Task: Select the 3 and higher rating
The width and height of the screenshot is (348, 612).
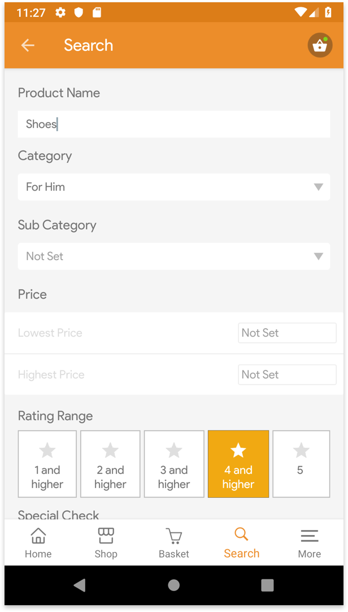Action: coord(174,464)
